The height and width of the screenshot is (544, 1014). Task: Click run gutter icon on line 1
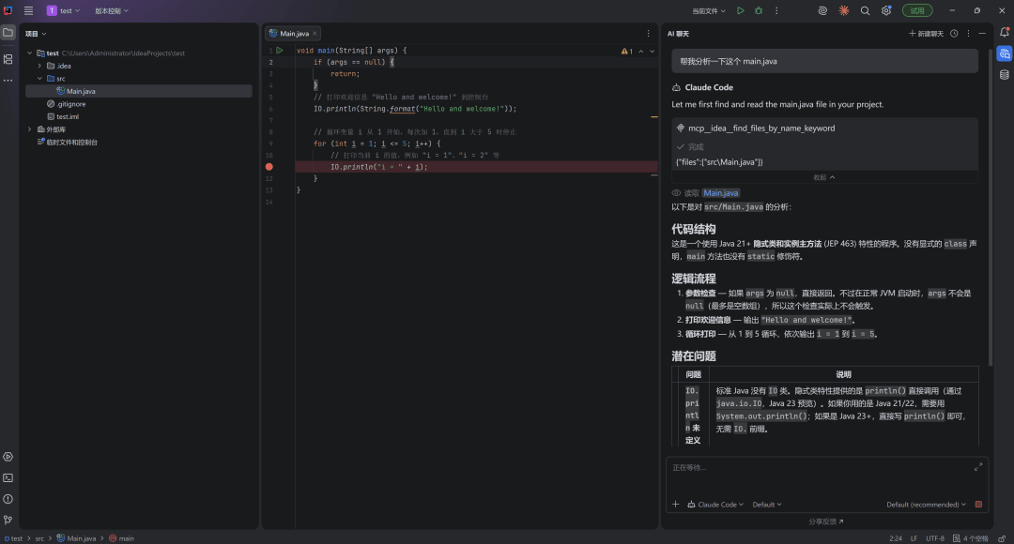tap(280, 50)
